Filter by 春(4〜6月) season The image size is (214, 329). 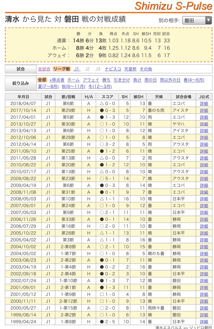(194, 80)
